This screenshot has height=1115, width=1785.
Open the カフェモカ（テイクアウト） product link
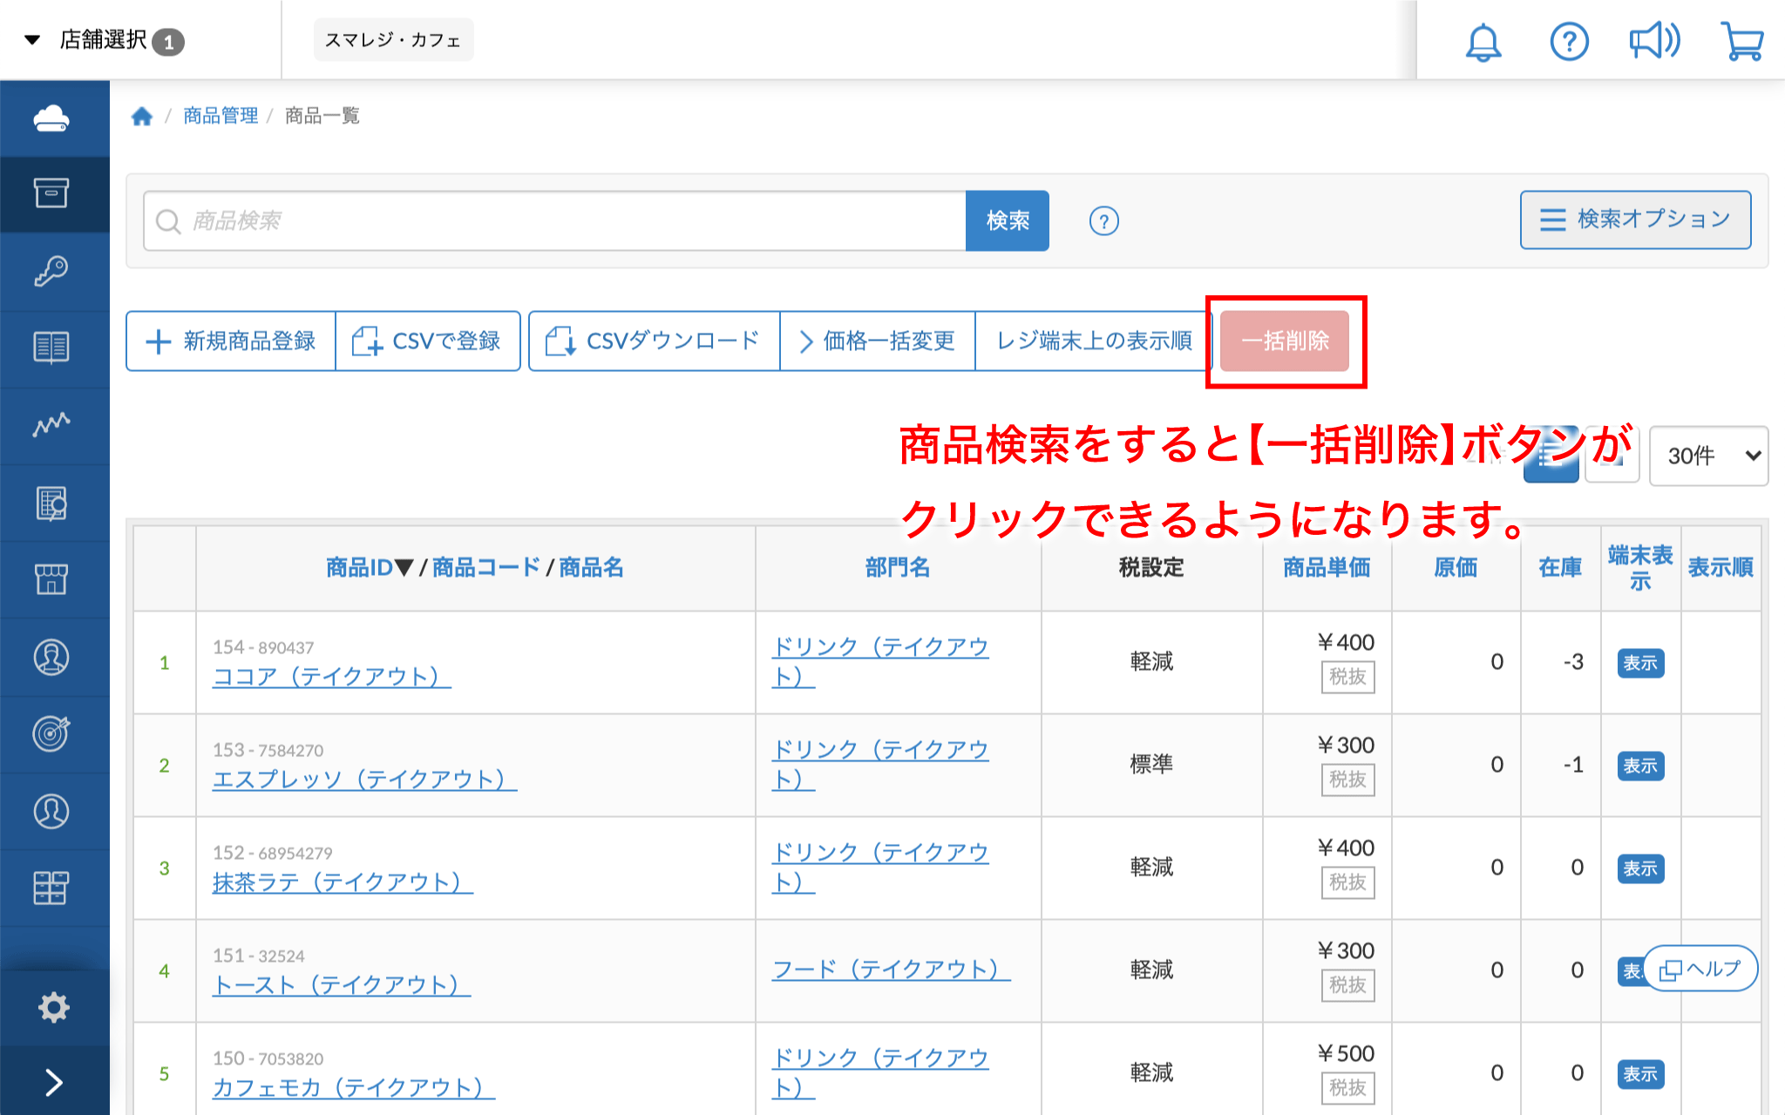tap(353, 1088)
